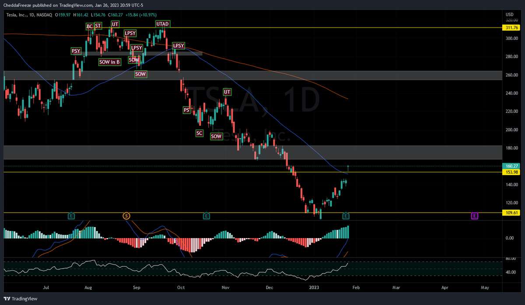Image resolution: width=525 pixels, height=305 pixels.
Task: Click the 109.61 yellow price label
Action: [511, 213]
